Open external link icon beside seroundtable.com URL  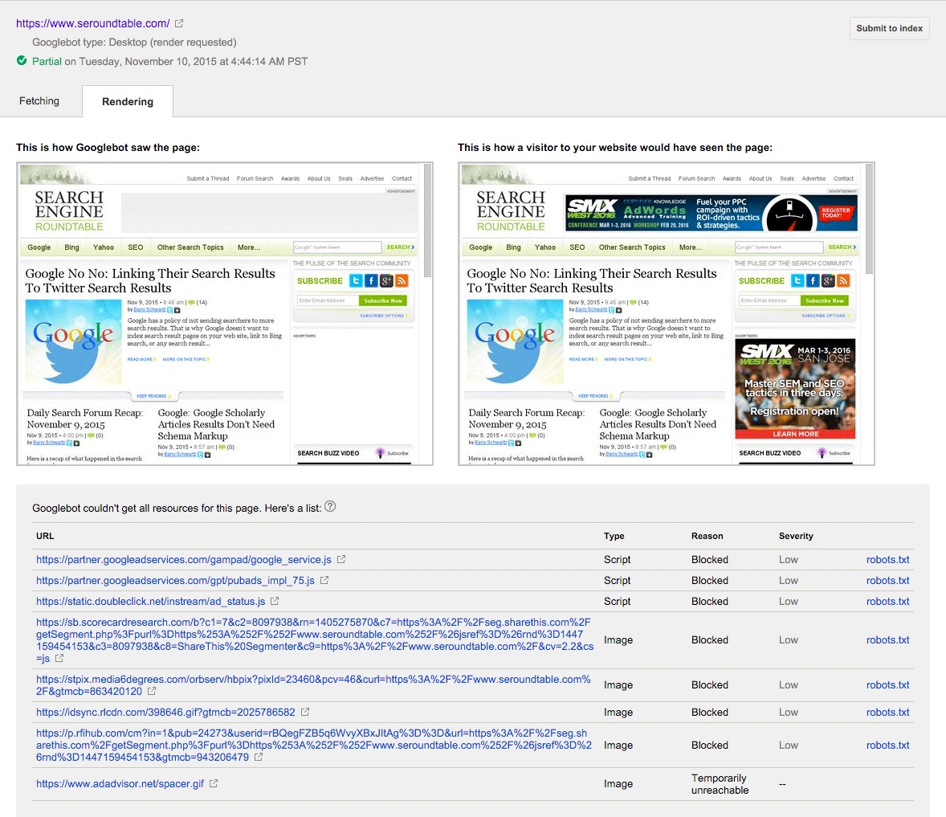[x=179, y=24]
